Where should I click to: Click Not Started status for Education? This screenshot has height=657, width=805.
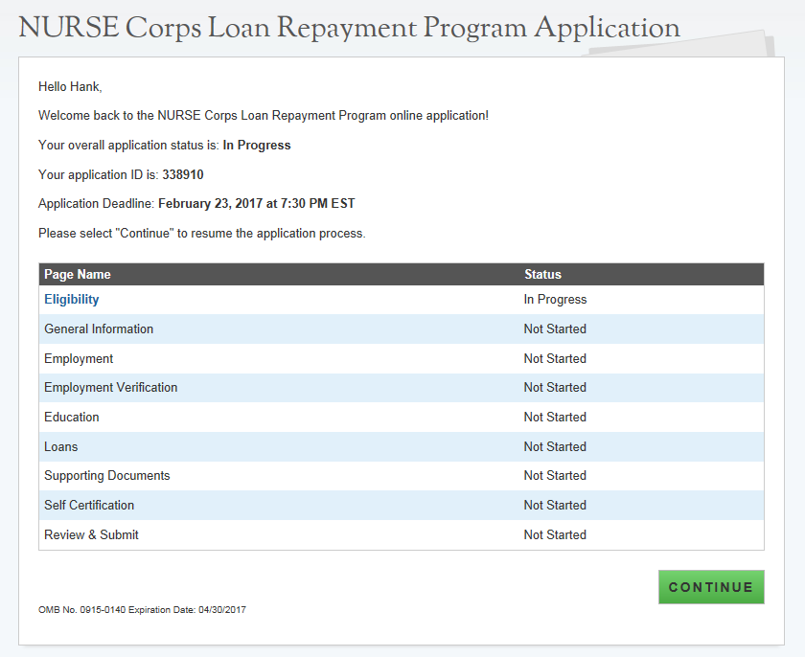(x=555, y=417)
